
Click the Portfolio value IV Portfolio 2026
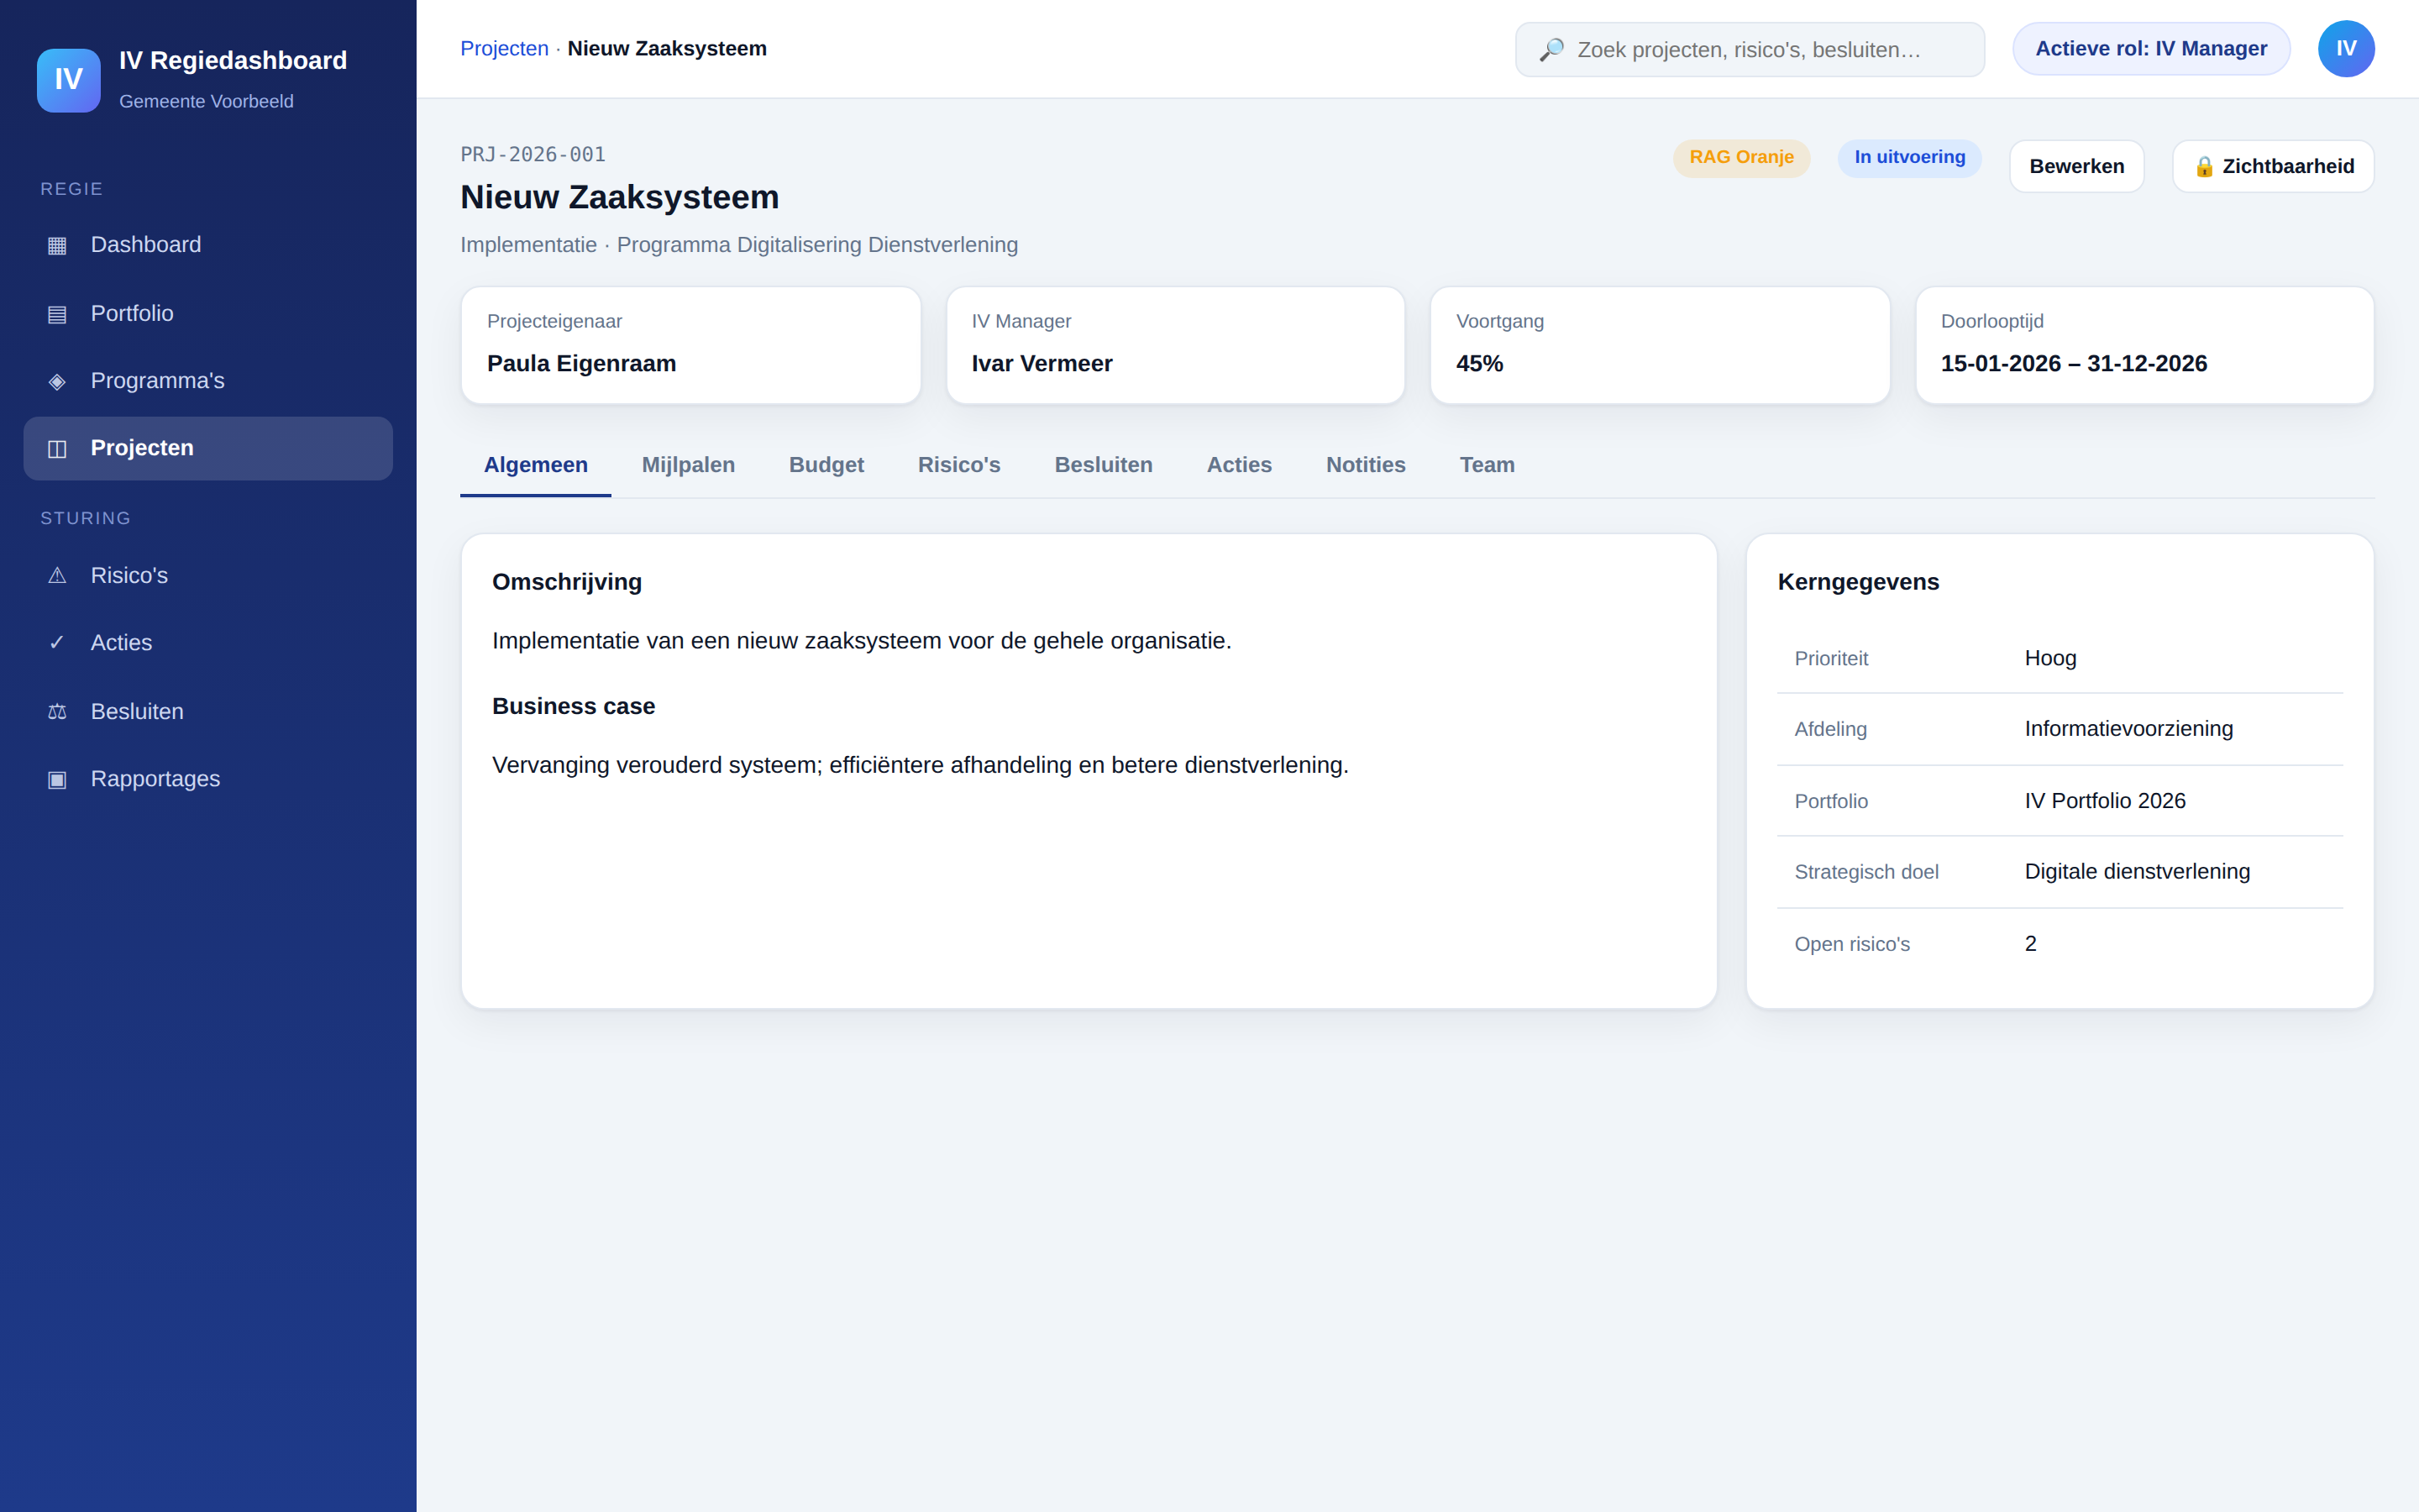(2104, 801)
